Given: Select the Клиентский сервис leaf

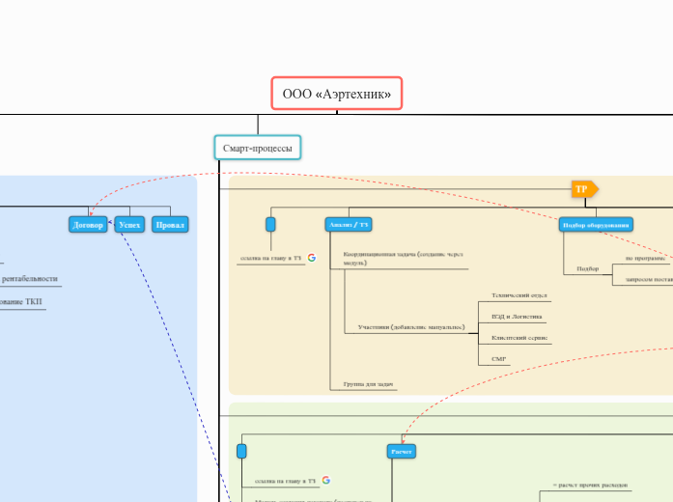Looking at the screenshot, I should click(x=519, y=338).
